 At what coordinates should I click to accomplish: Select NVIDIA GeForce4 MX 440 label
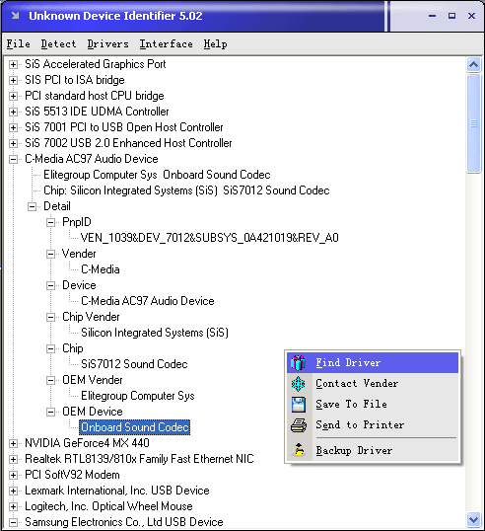(87, 443)
